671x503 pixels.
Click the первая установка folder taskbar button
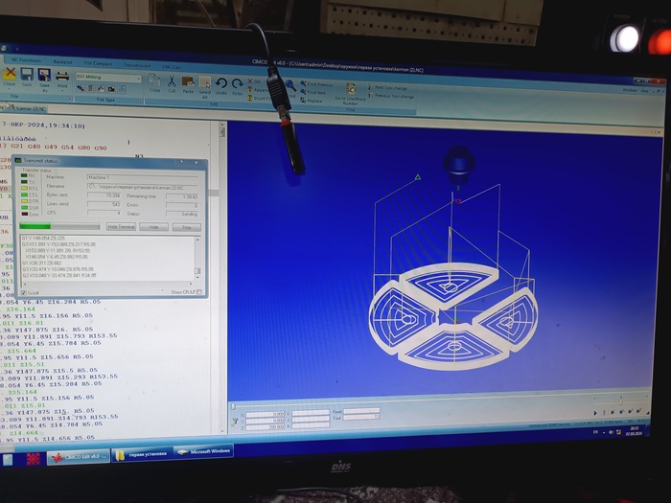[143, 454]
